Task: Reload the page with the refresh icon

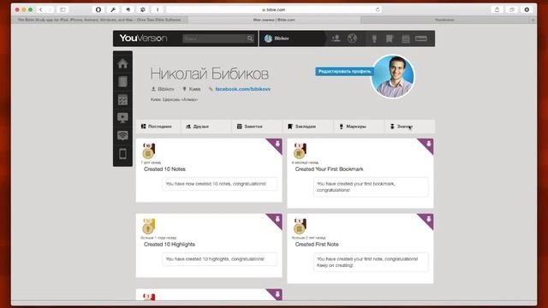Action: tap(378, 9)
